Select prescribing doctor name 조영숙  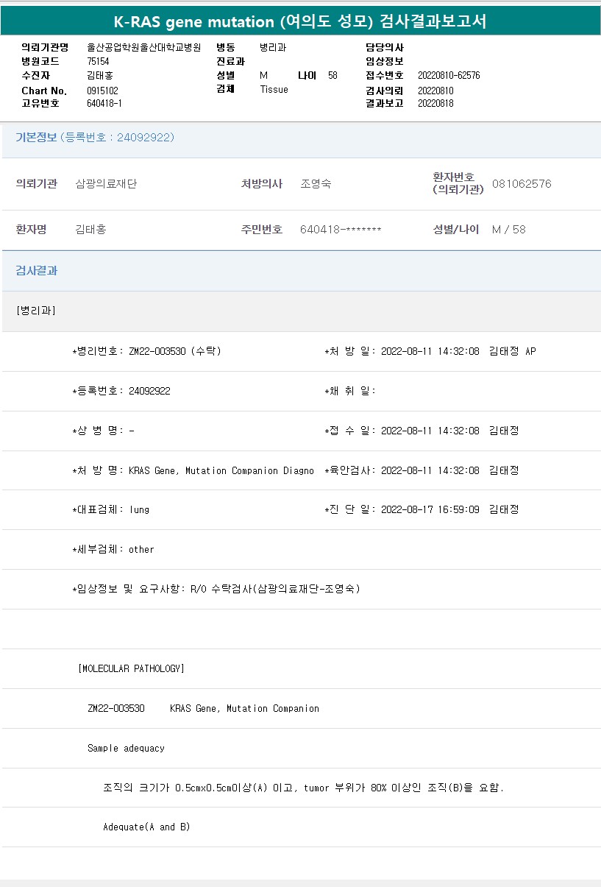[x=316, y=184]
